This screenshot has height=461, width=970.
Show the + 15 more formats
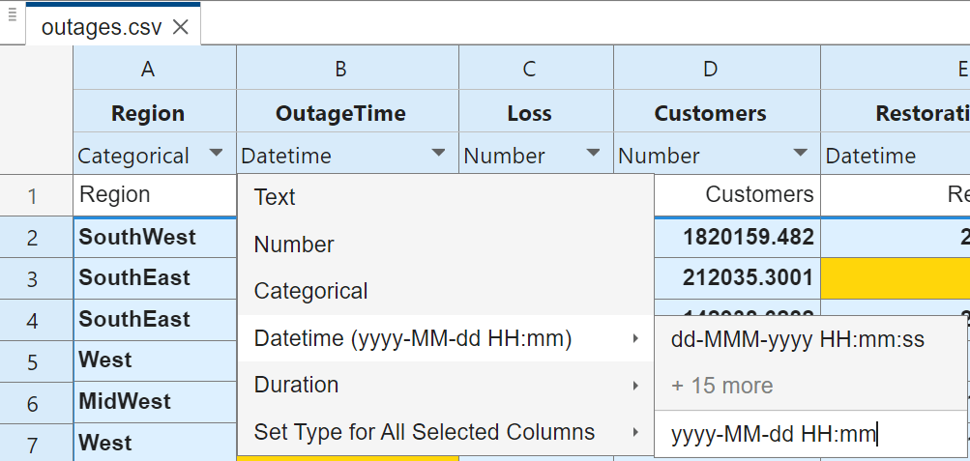(x=809, y=387)
